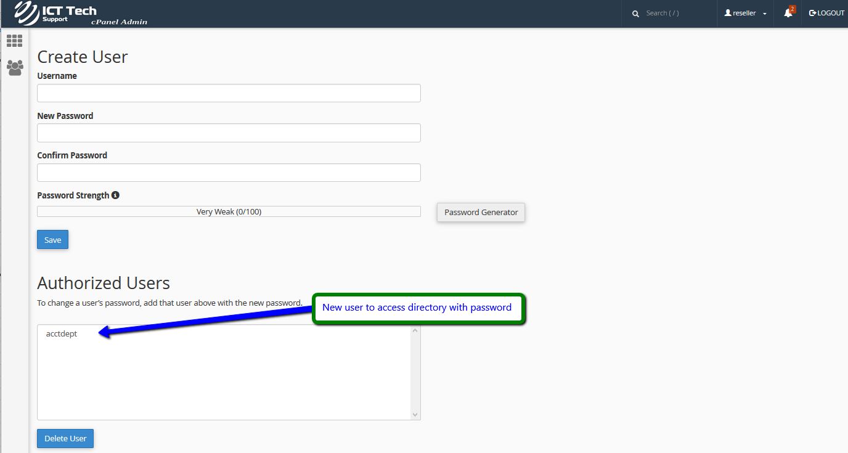This screenshot has width=848, height=453.
Task: Click the Very Weak password strength meter
Action: point(229,211)
